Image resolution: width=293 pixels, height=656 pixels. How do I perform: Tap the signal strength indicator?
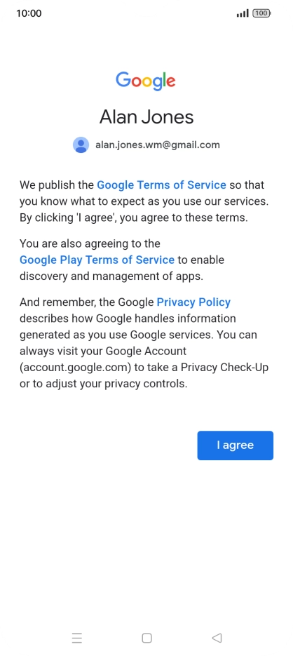pos(243,13)
